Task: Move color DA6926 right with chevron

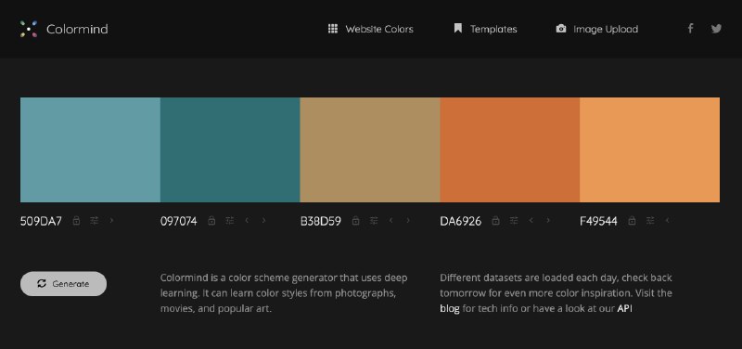Action: point(548,220)
